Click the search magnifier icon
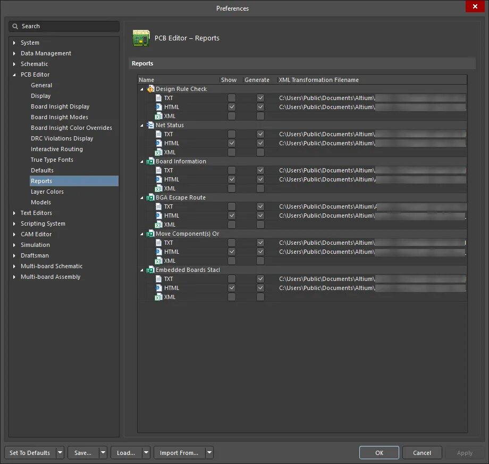This screenshot has height=464, width=489. click(x=15, y=27)
